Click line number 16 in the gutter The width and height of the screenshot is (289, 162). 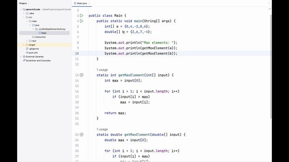(77, 91)
